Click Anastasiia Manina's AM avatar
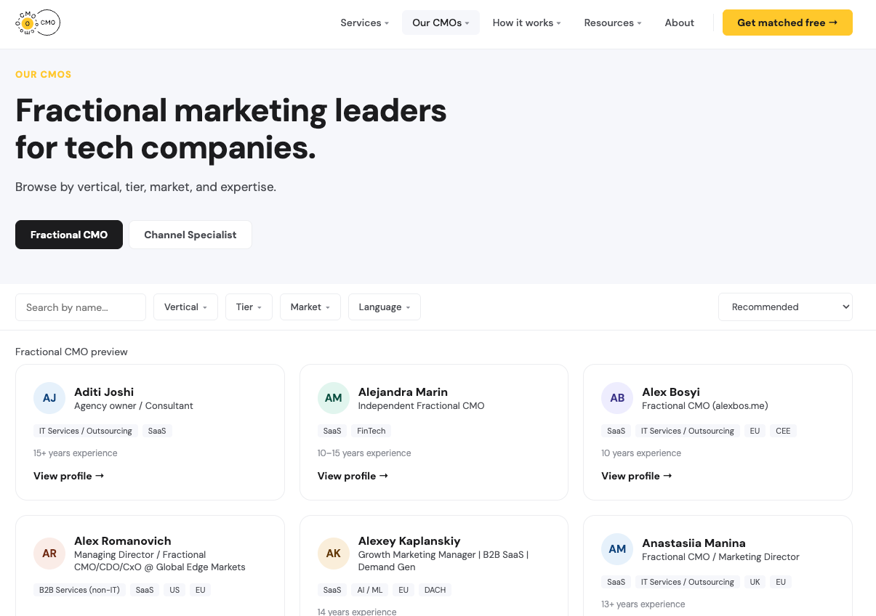 [617, 549]
